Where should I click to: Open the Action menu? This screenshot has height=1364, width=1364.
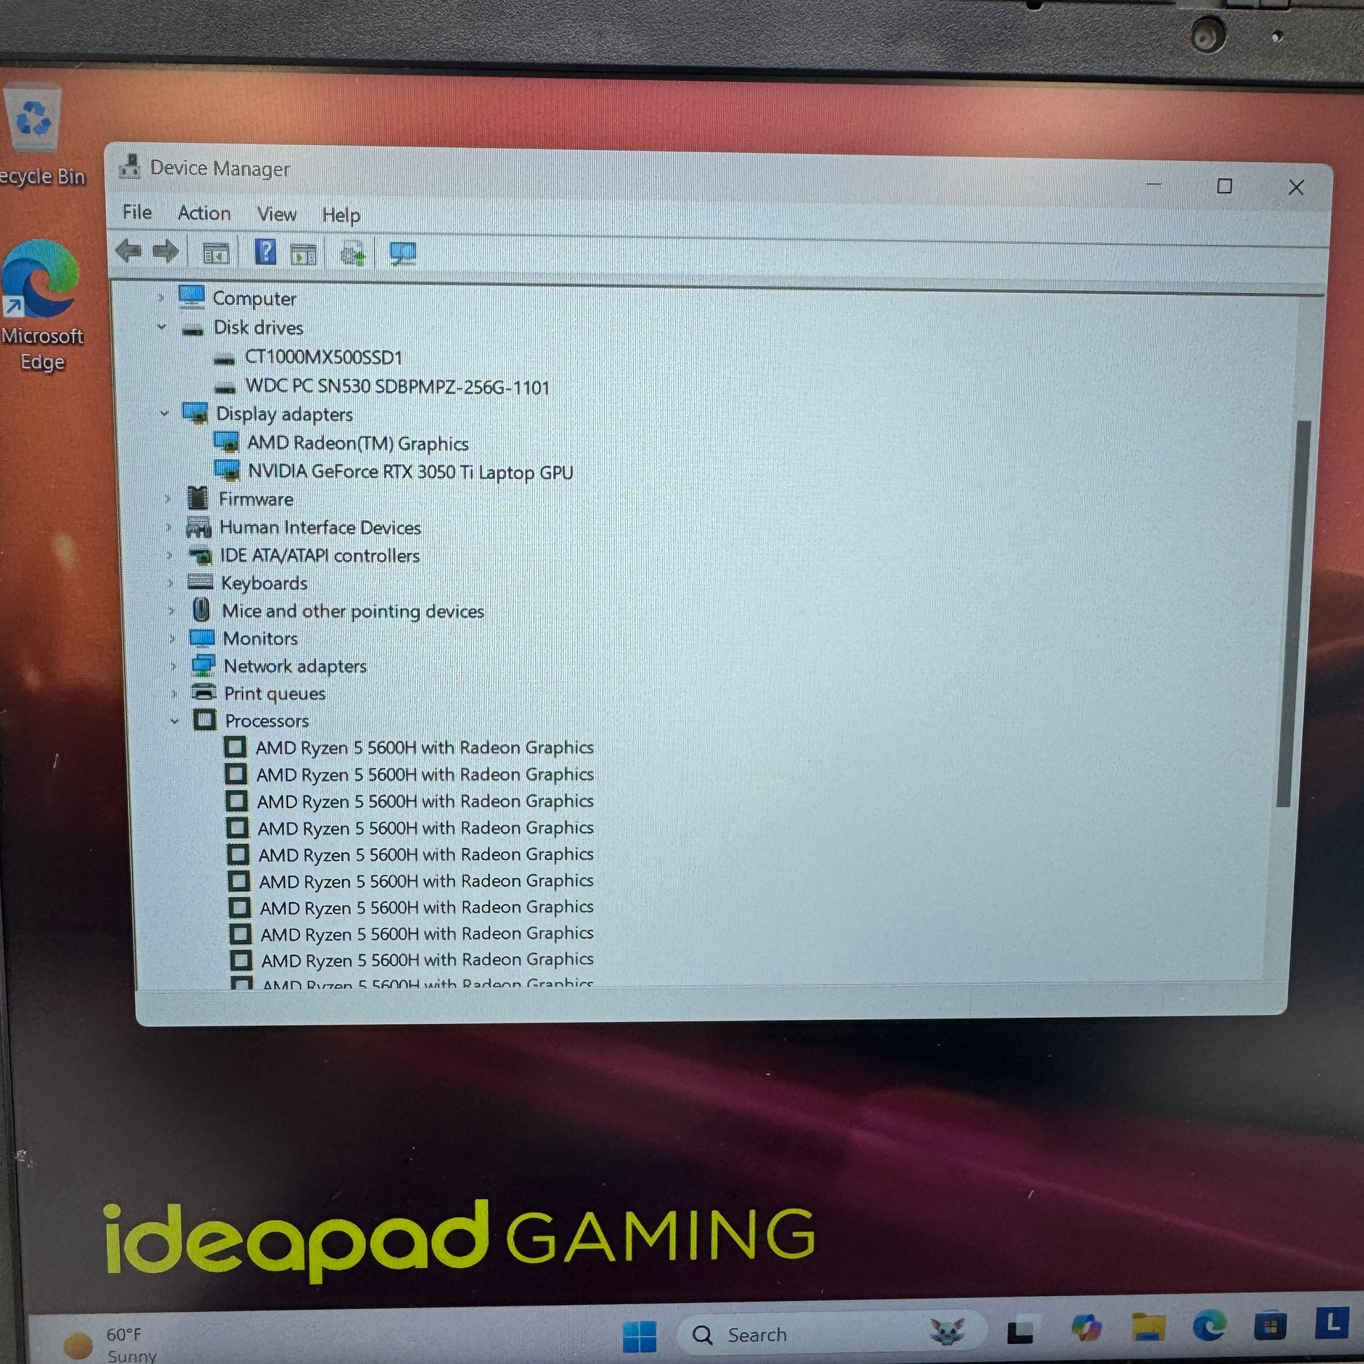[204, 213]
